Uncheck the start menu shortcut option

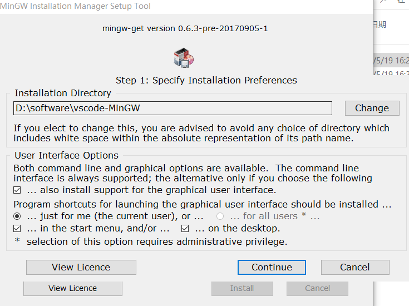tap(17, 229)
